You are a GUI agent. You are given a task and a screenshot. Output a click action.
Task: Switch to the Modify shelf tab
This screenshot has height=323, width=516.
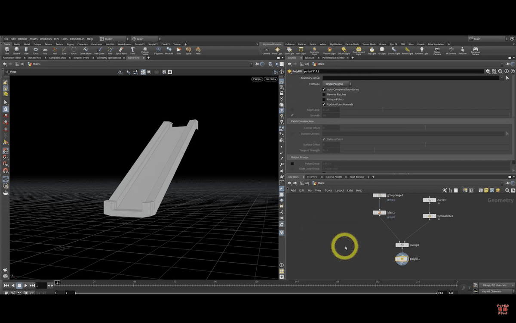[17, 44]
